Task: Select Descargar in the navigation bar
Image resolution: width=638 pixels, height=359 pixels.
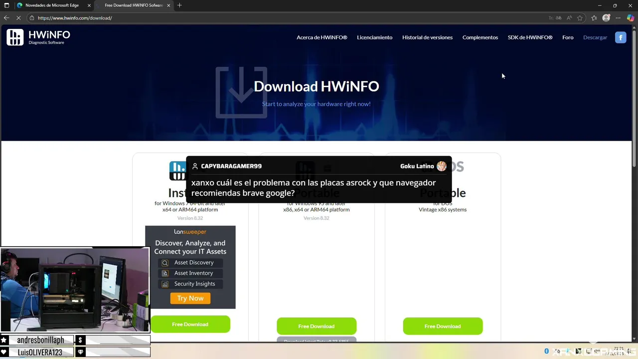Action: click(x=595, y=37)
